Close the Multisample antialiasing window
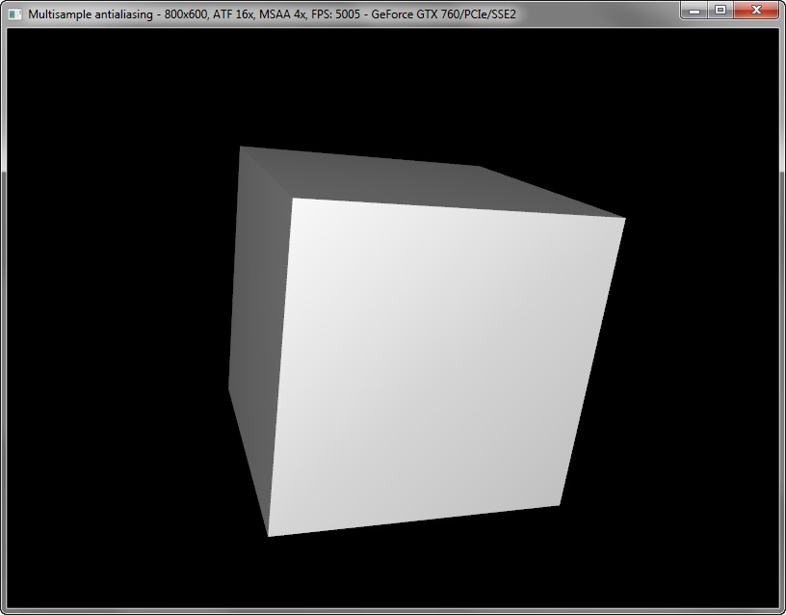 pos(756,10)
